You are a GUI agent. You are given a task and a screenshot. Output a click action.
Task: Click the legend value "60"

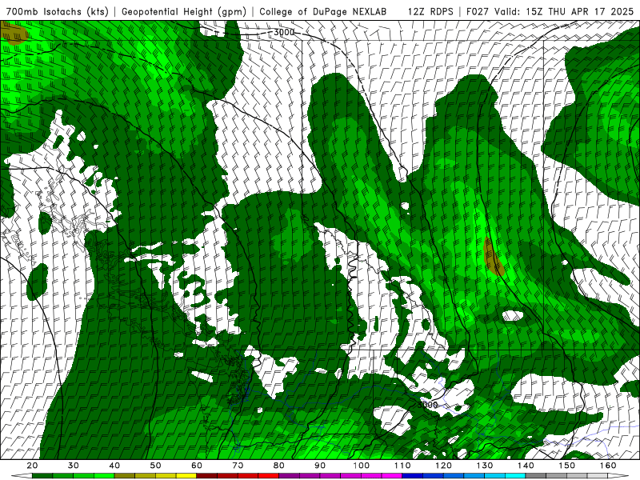197,466
